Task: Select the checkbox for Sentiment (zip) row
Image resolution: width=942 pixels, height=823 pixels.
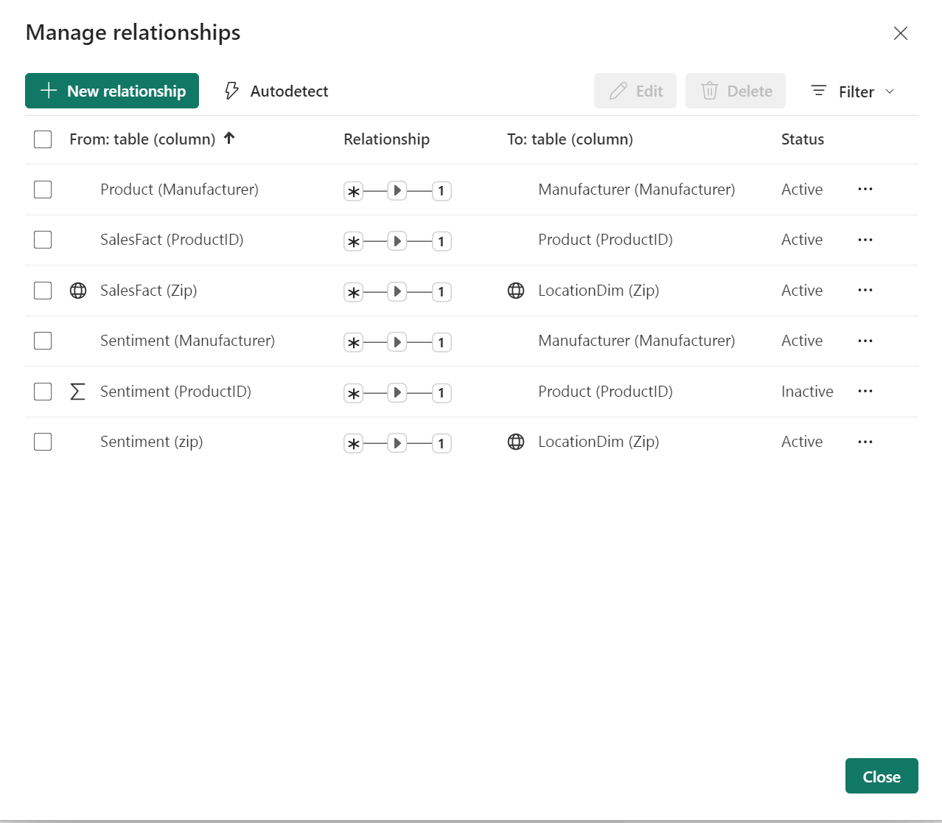Action: 42,441
